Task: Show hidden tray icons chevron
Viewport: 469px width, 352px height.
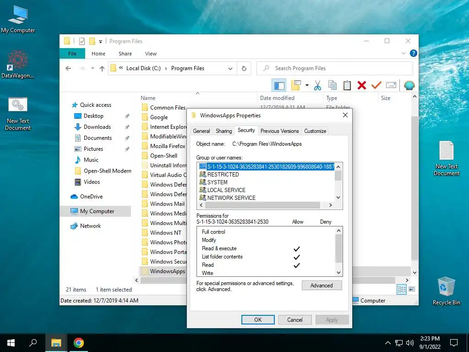Action: [x=387, y=343]
